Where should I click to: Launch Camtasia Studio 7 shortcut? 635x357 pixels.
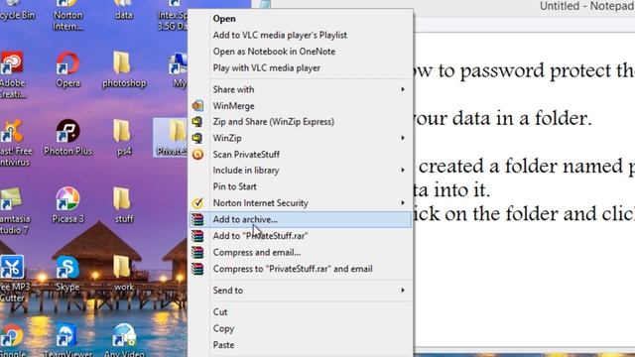pos(14,210)
